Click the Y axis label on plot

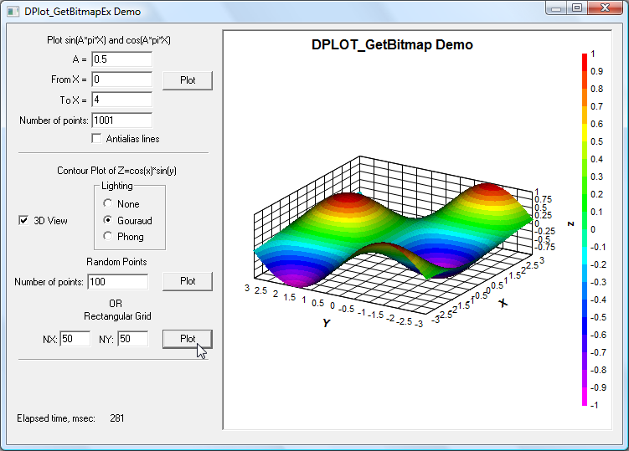point(326,323)
